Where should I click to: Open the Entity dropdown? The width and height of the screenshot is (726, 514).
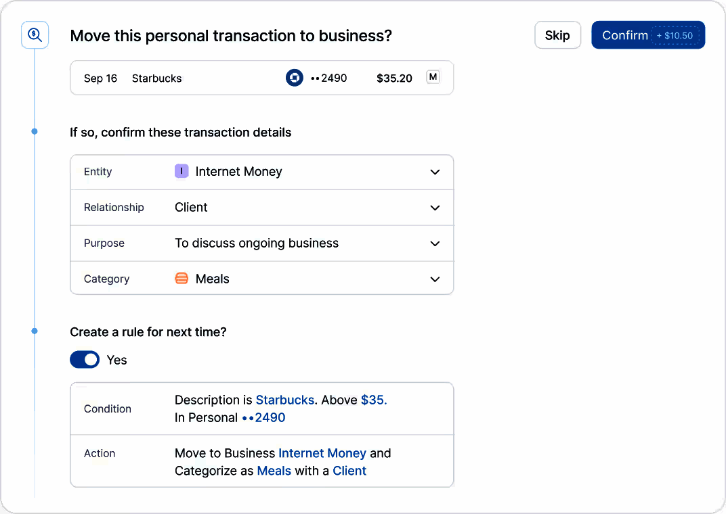click(435, 172)
